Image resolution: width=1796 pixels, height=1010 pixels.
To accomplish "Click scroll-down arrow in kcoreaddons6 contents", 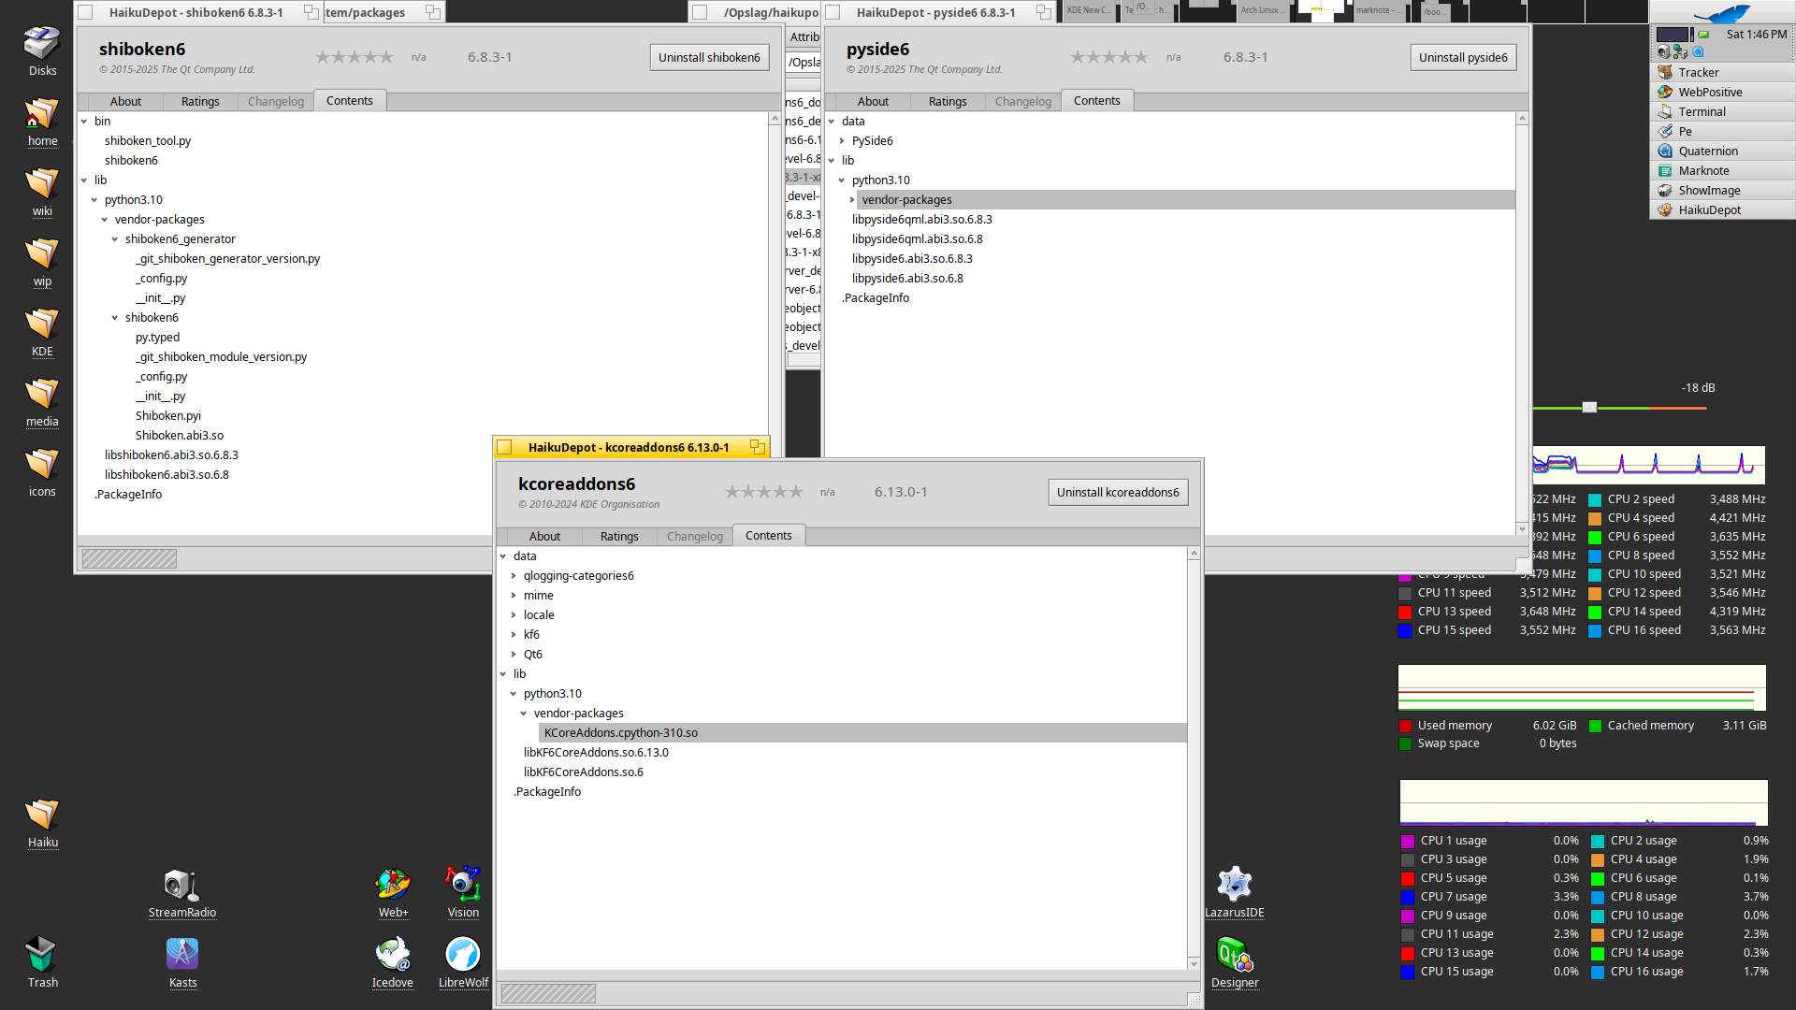I will [x=1194, y=963].
